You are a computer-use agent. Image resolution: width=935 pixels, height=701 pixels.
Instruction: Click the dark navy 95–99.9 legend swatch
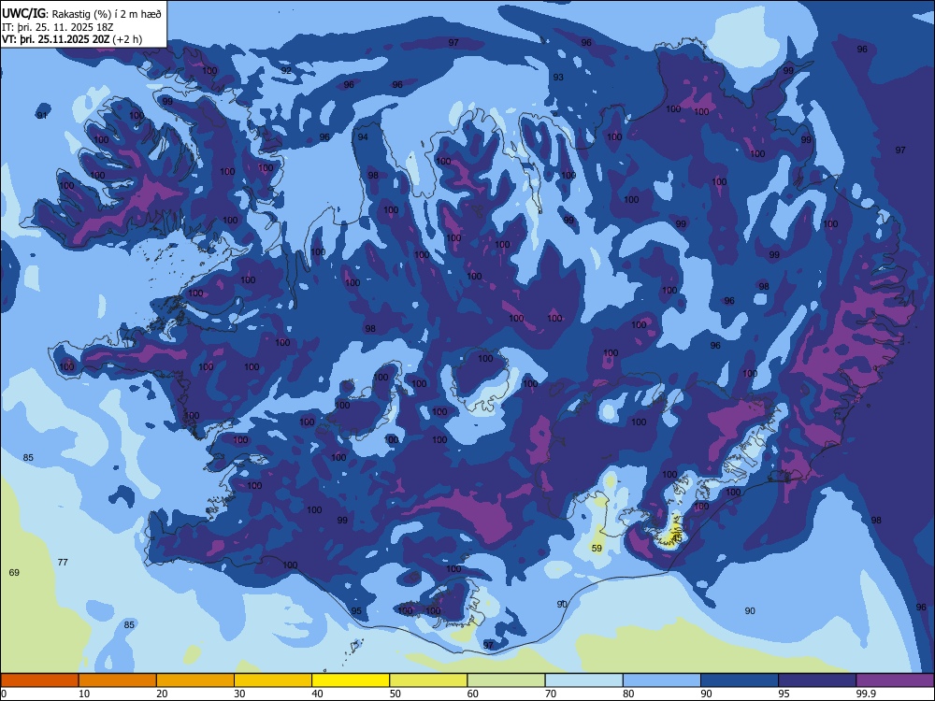click(817, 680)
